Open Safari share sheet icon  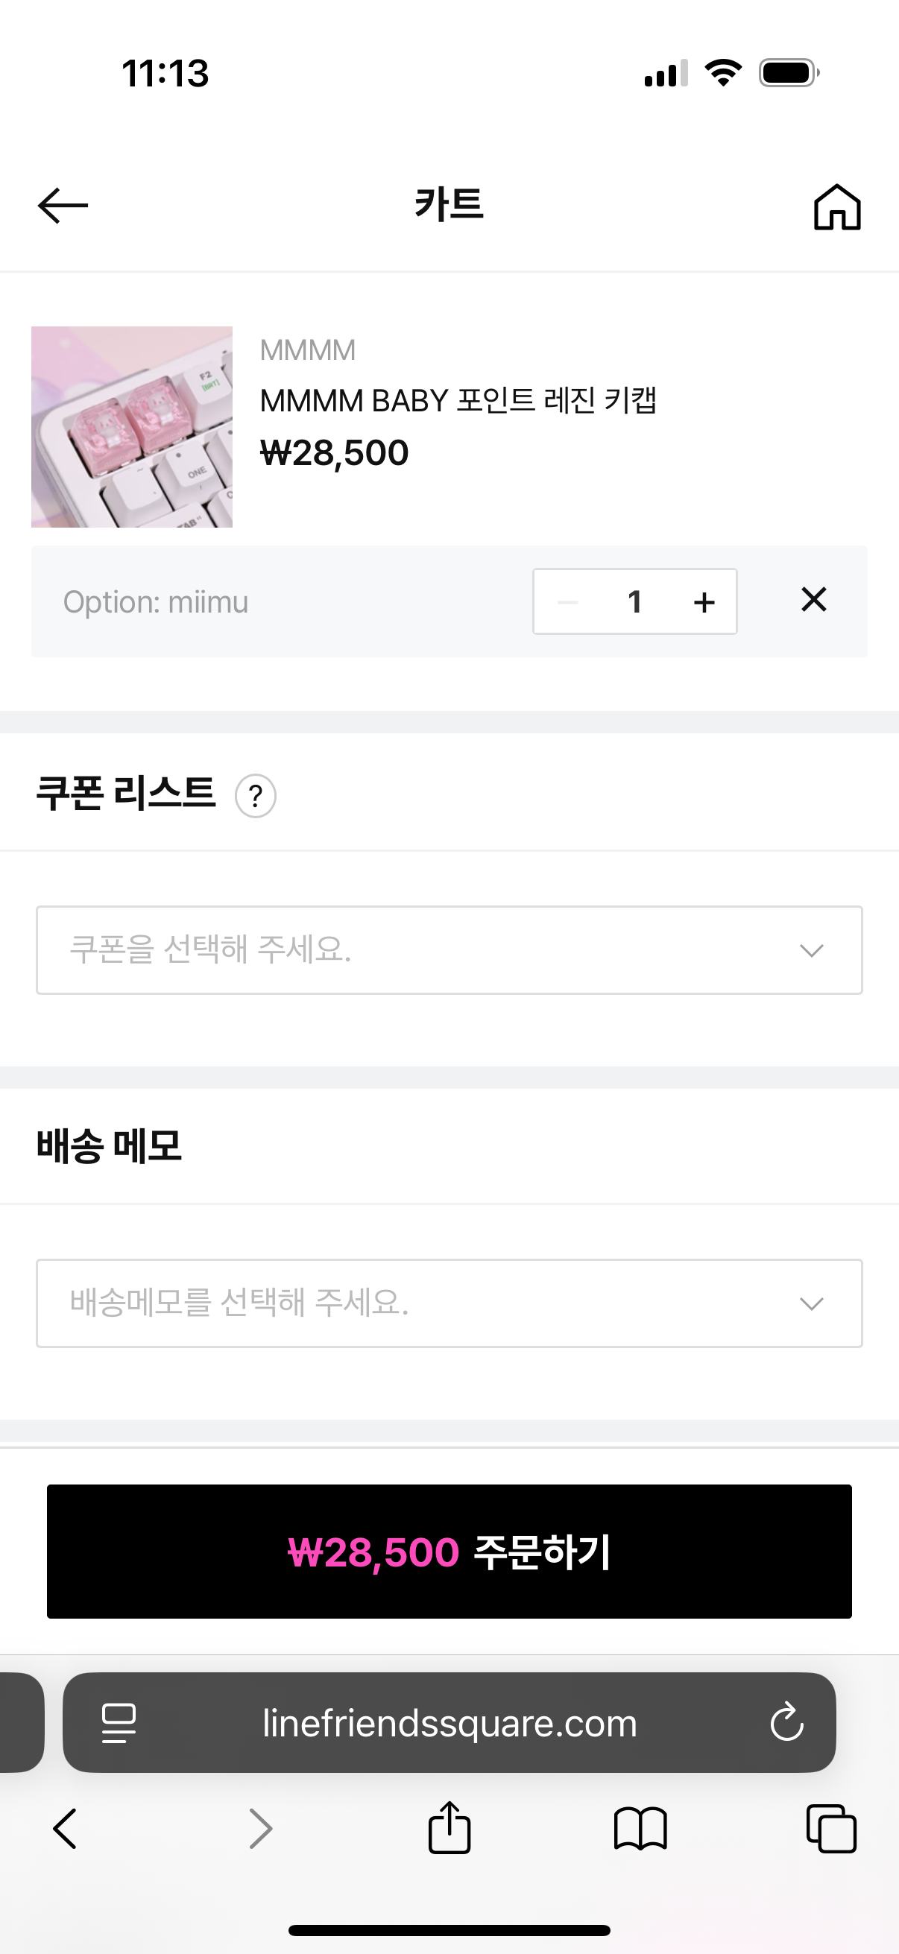(x=449, y=1829)
